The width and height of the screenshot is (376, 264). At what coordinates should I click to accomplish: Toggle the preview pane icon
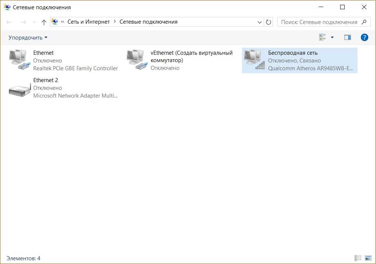[347, 37]
